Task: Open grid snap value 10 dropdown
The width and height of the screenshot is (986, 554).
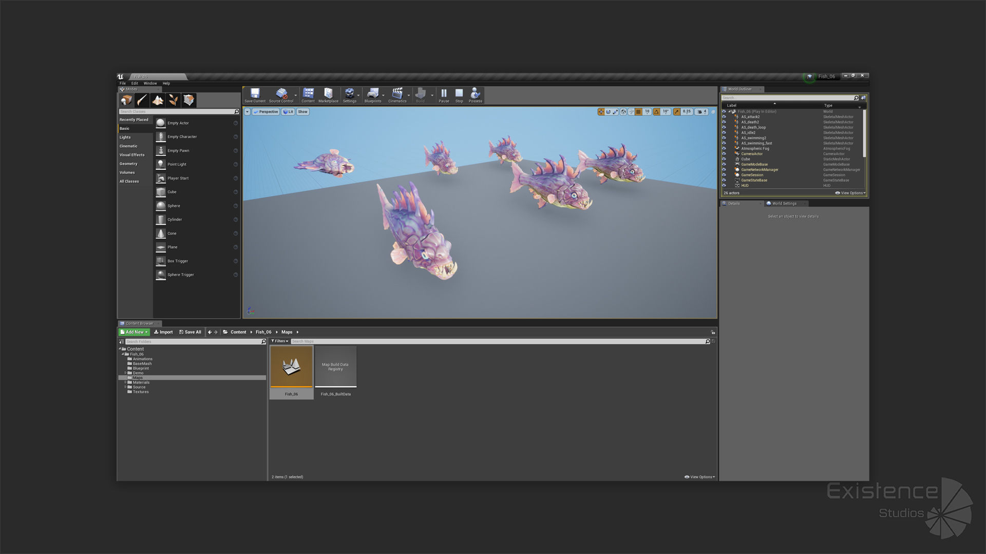Action: pyautogui.click(x=647, y=112)
